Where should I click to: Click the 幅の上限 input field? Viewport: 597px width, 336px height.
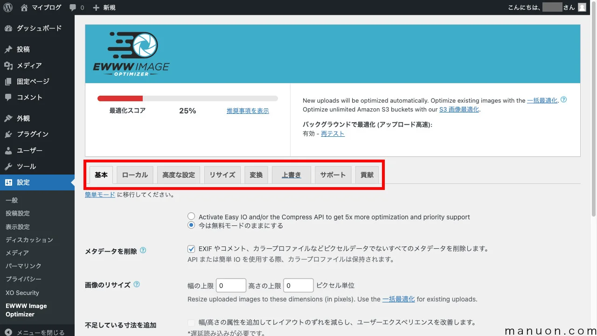point(231,286)
